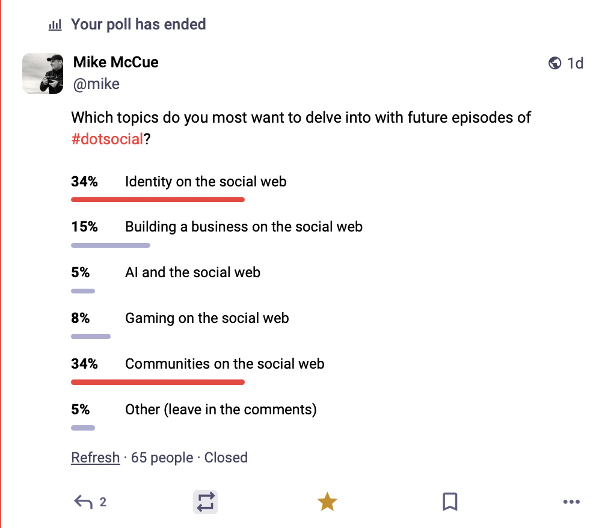Click 'Your poll has ended' notification text
The width and height of the screenshot is (605, 528).
[138, 25]
